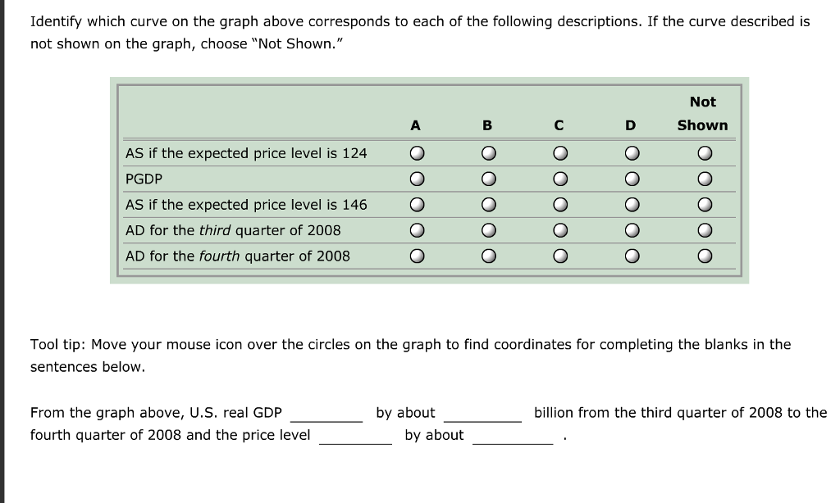Viewport: 840px width, 503px height.
Task: Select curve A for AD third quarter 2008
Action: [418, 230]
